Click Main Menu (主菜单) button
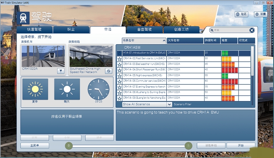The width and height of the screenshot is (274, 158). click(x=35, y=145)
